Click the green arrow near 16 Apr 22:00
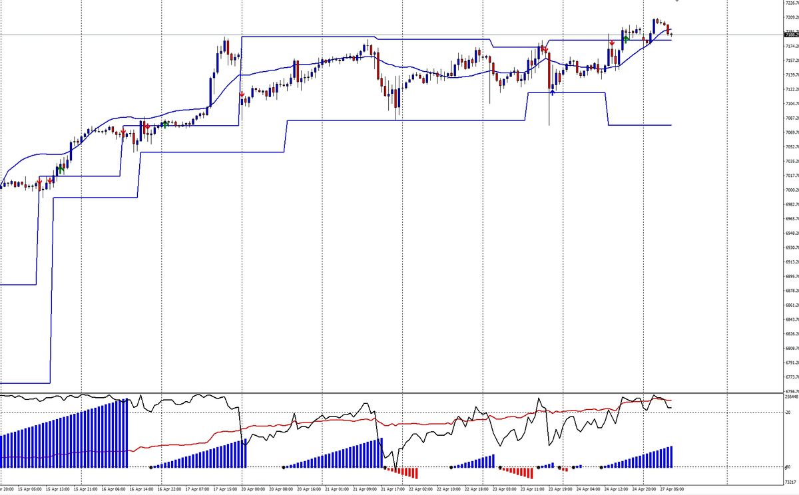799x495 pixels. (x=164, y=124)
